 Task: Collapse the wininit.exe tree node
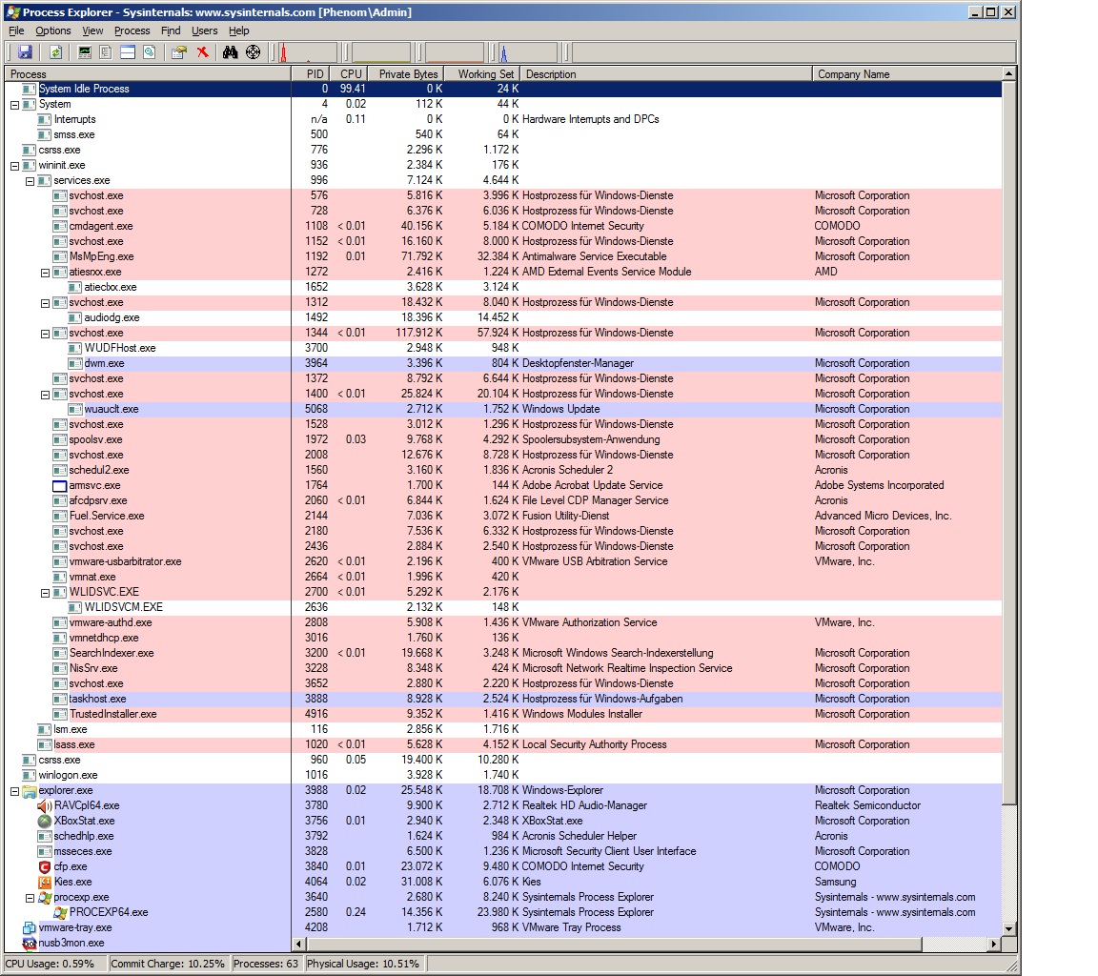click(14, 166)
